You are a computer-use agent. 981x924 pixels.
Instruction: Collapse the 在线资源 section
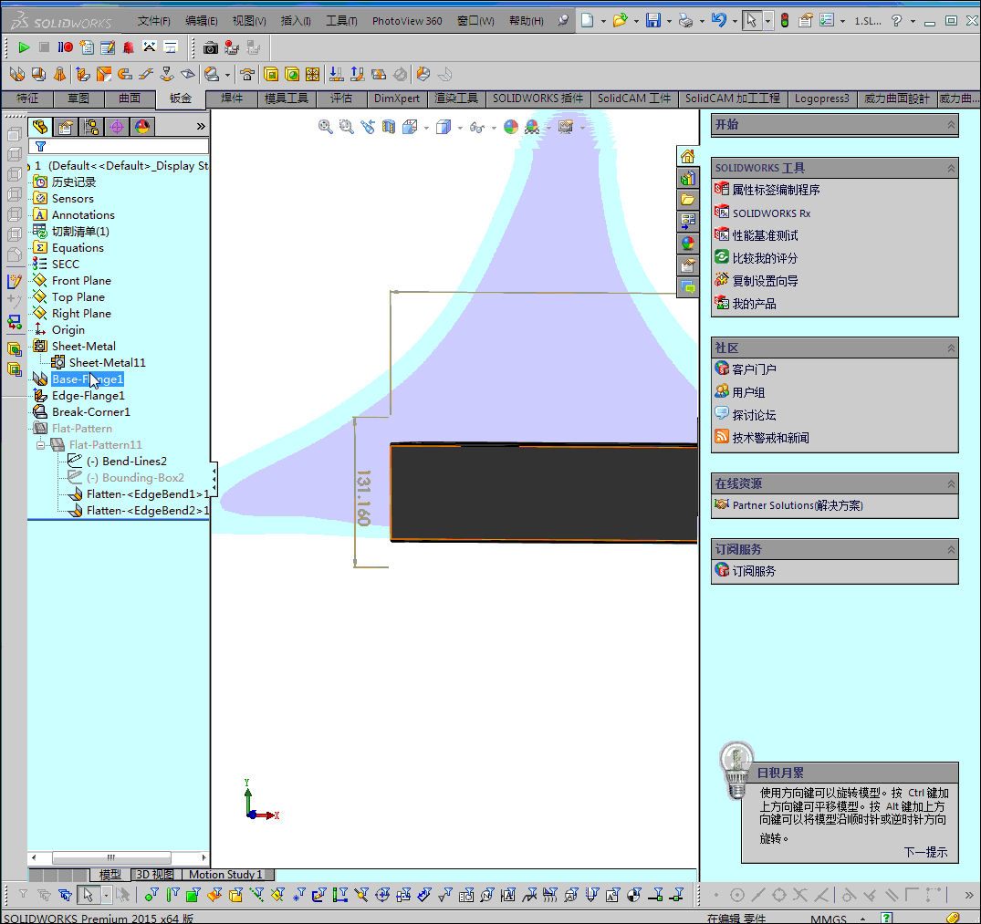click(x=951, y=483)
